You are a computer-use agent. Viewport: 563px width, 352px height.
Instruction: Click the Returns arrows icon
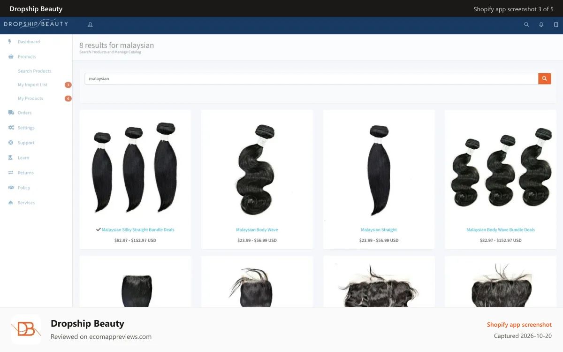[x=11, y=173]
